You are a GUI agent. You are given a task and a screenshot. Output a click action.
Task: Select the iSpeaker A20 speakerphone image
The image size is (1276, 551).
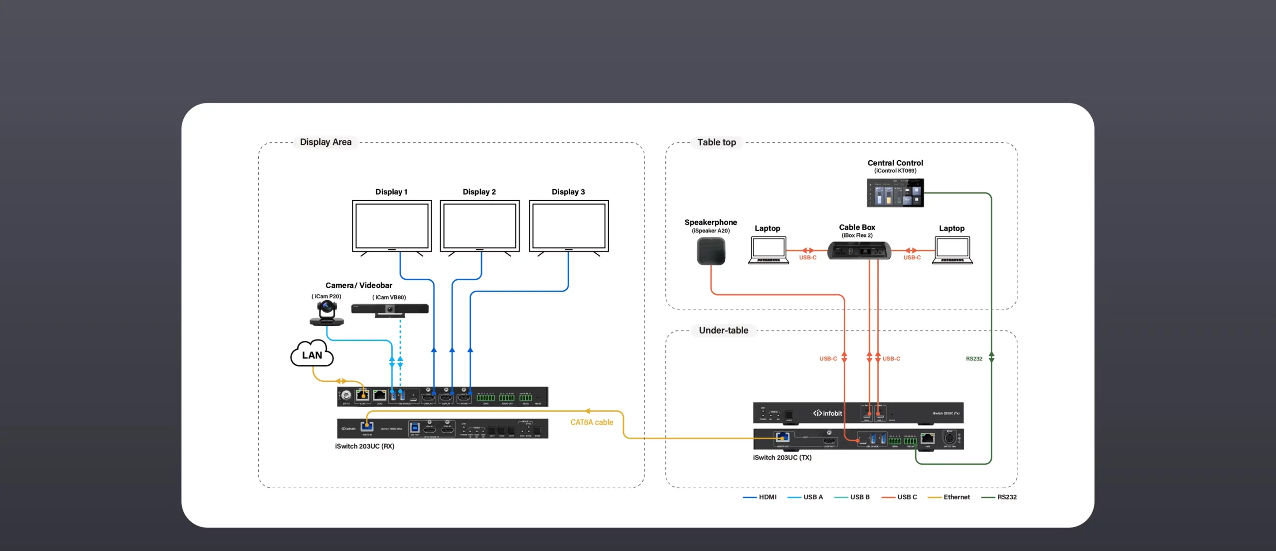pos(711,251)
